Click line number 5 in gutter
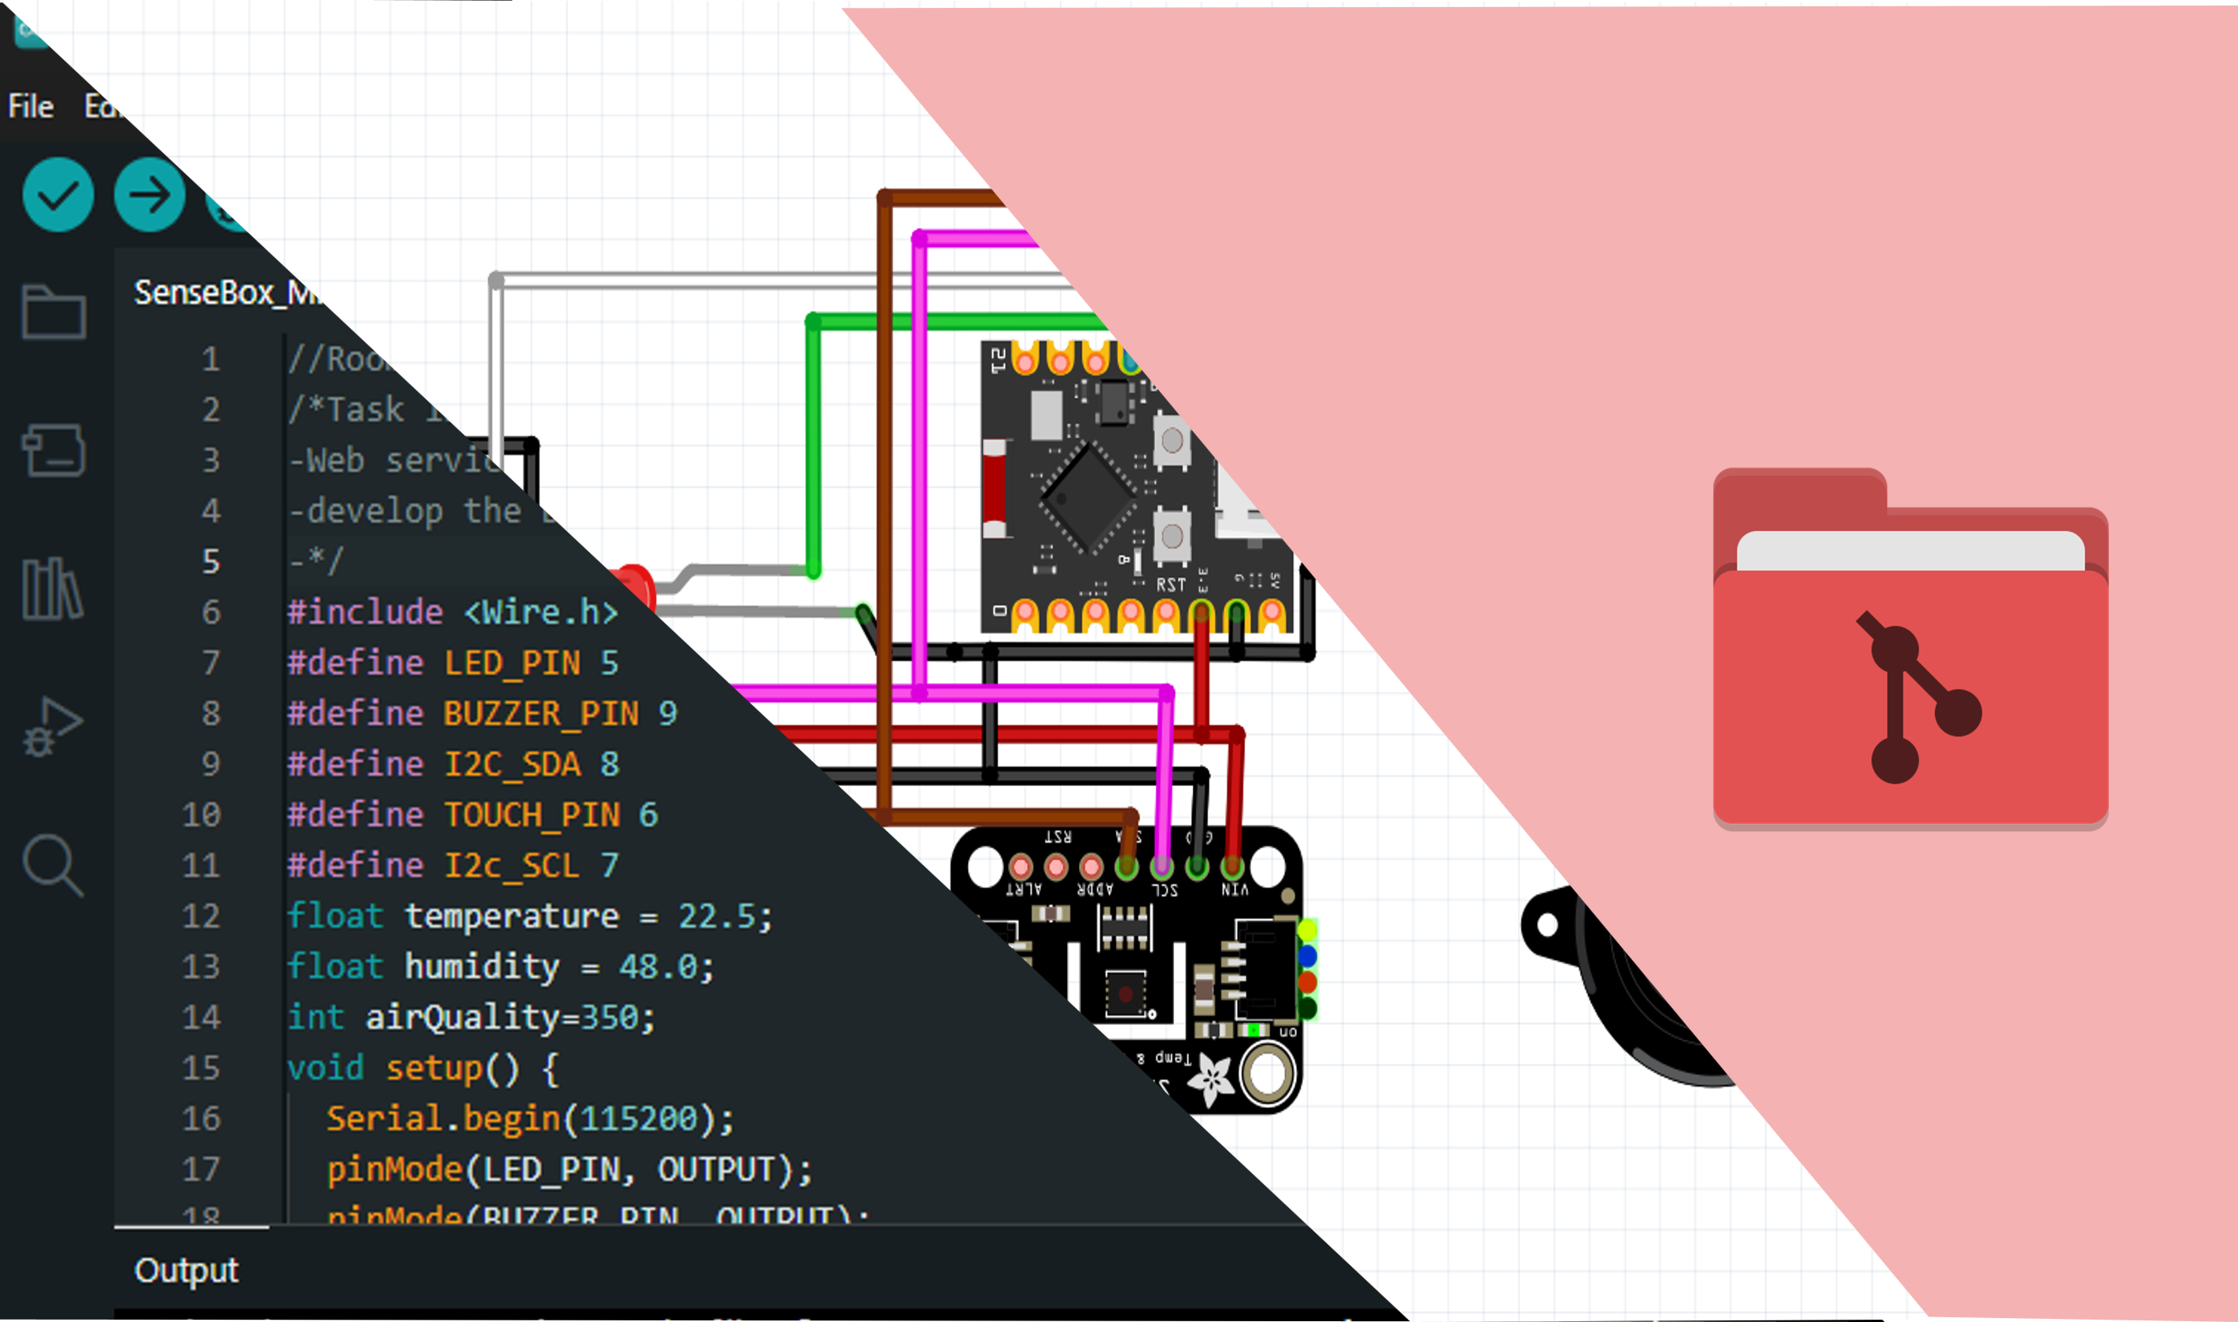The height and width of the screenshot is (1322, 2238). [211, 561]
